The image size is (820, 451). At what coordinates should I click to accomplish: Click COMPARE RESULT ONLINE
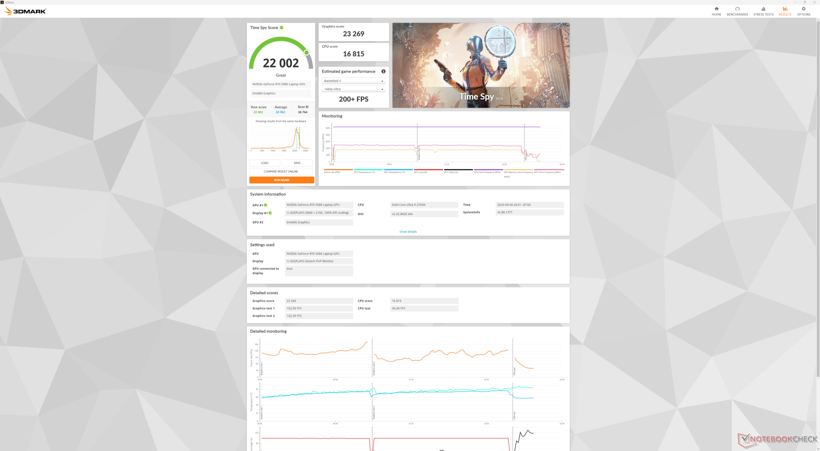click(x=281, y=171)
